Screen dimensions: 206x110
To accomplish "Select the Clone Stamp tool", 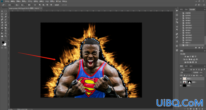I will tap(2, 22).
